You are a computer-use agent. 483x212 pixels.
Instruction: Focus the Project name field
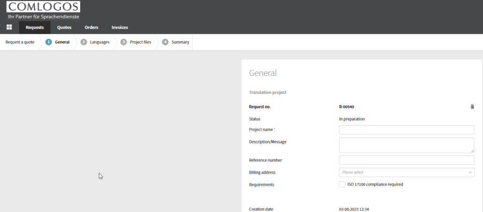[407, 130]
